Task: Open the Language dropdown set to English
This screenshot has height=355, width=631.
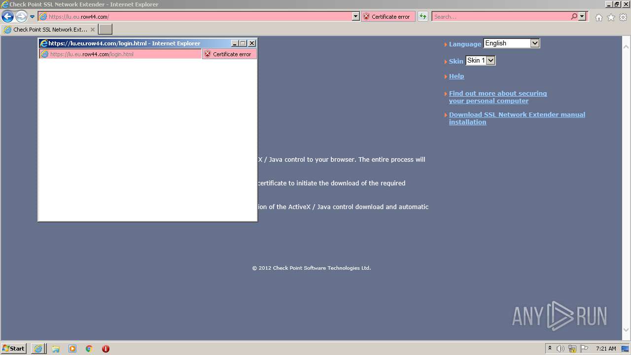Action: pyautogui.click(x=512, y=43)
